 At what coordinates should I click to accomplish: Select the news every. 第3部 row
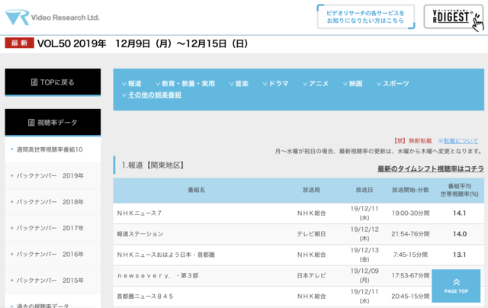point(298,276)
